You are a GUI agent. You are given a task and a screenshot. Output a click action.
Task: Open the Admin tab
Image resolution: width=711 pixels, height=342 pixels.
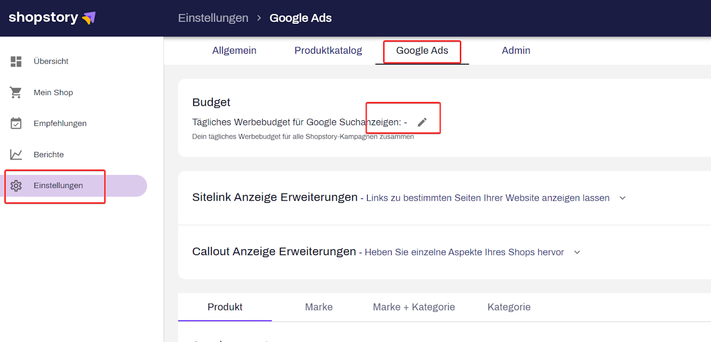pos(516,50)
